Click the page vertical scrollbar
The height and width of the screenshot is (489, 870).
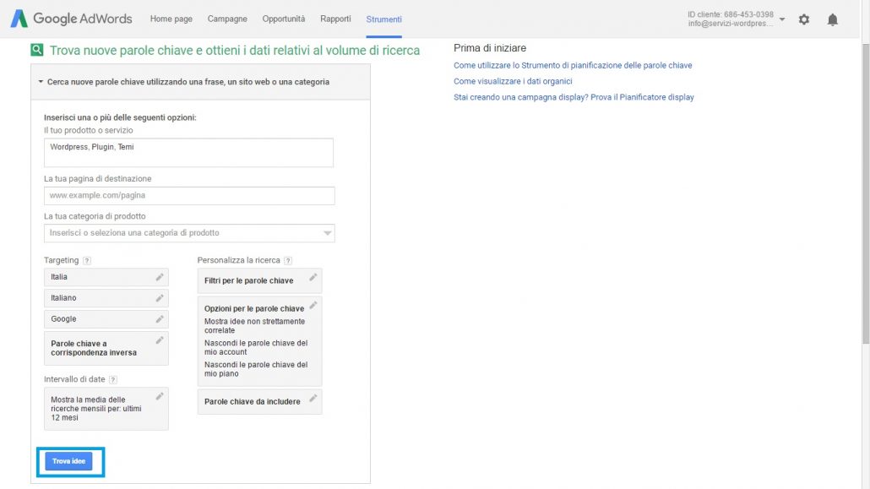tap(866, 194)
